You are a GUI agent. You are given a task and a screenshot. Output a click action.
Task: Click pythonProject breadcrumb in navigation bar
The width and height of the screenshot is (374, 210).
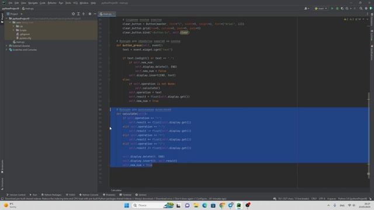point(11,9)
